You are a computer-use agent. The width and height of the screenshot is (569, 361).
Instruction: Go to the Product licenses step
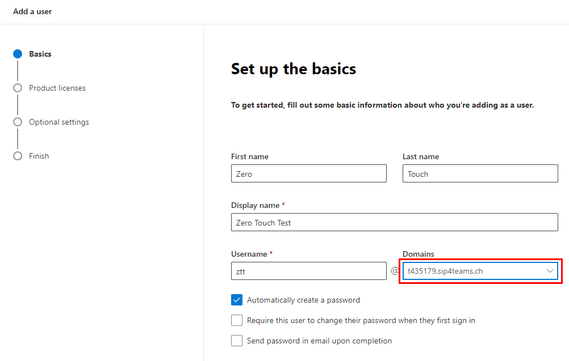57,88
